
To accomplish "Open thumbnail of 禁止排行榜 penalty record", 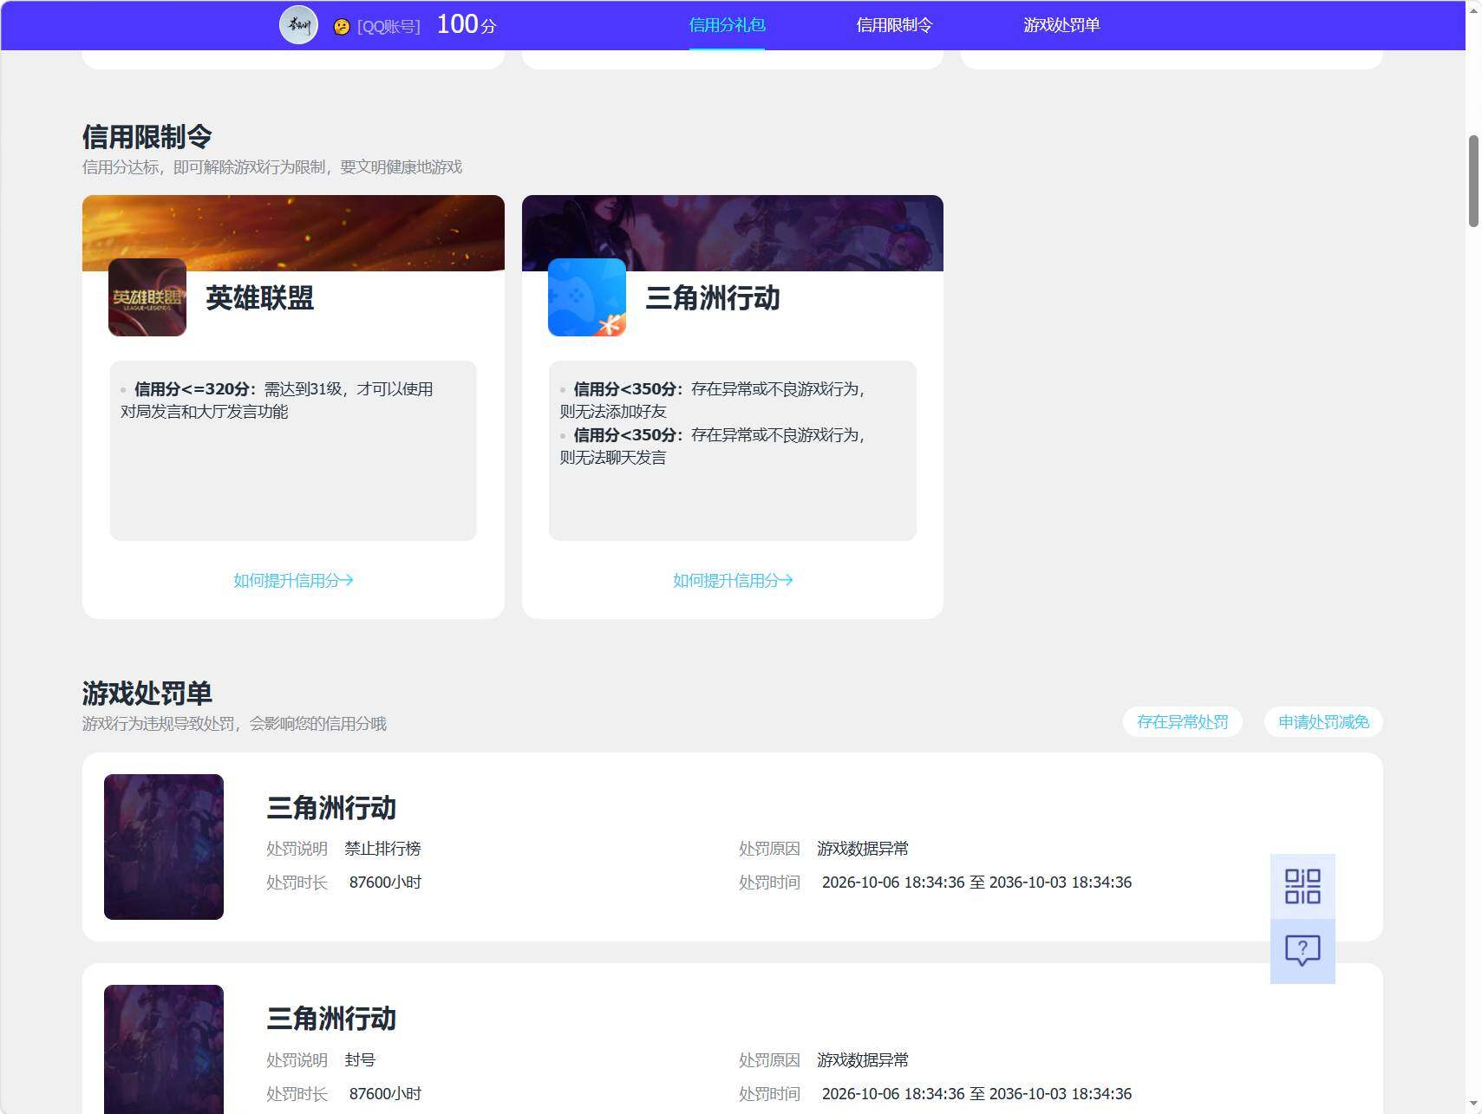I will (x=164, y=847).
